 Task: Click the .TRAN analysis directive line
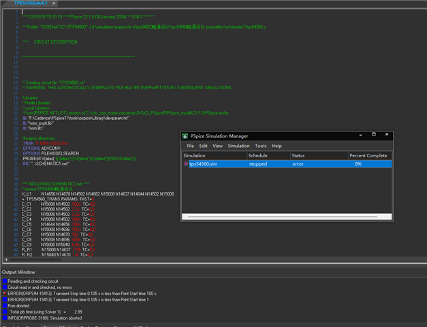(45, 143)
